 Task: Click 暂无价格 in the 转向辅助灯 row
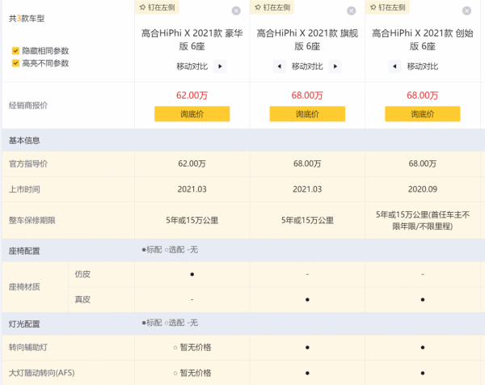coord(196,347)
